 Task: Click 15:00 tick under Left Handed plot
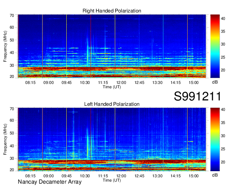click(194, 176)
